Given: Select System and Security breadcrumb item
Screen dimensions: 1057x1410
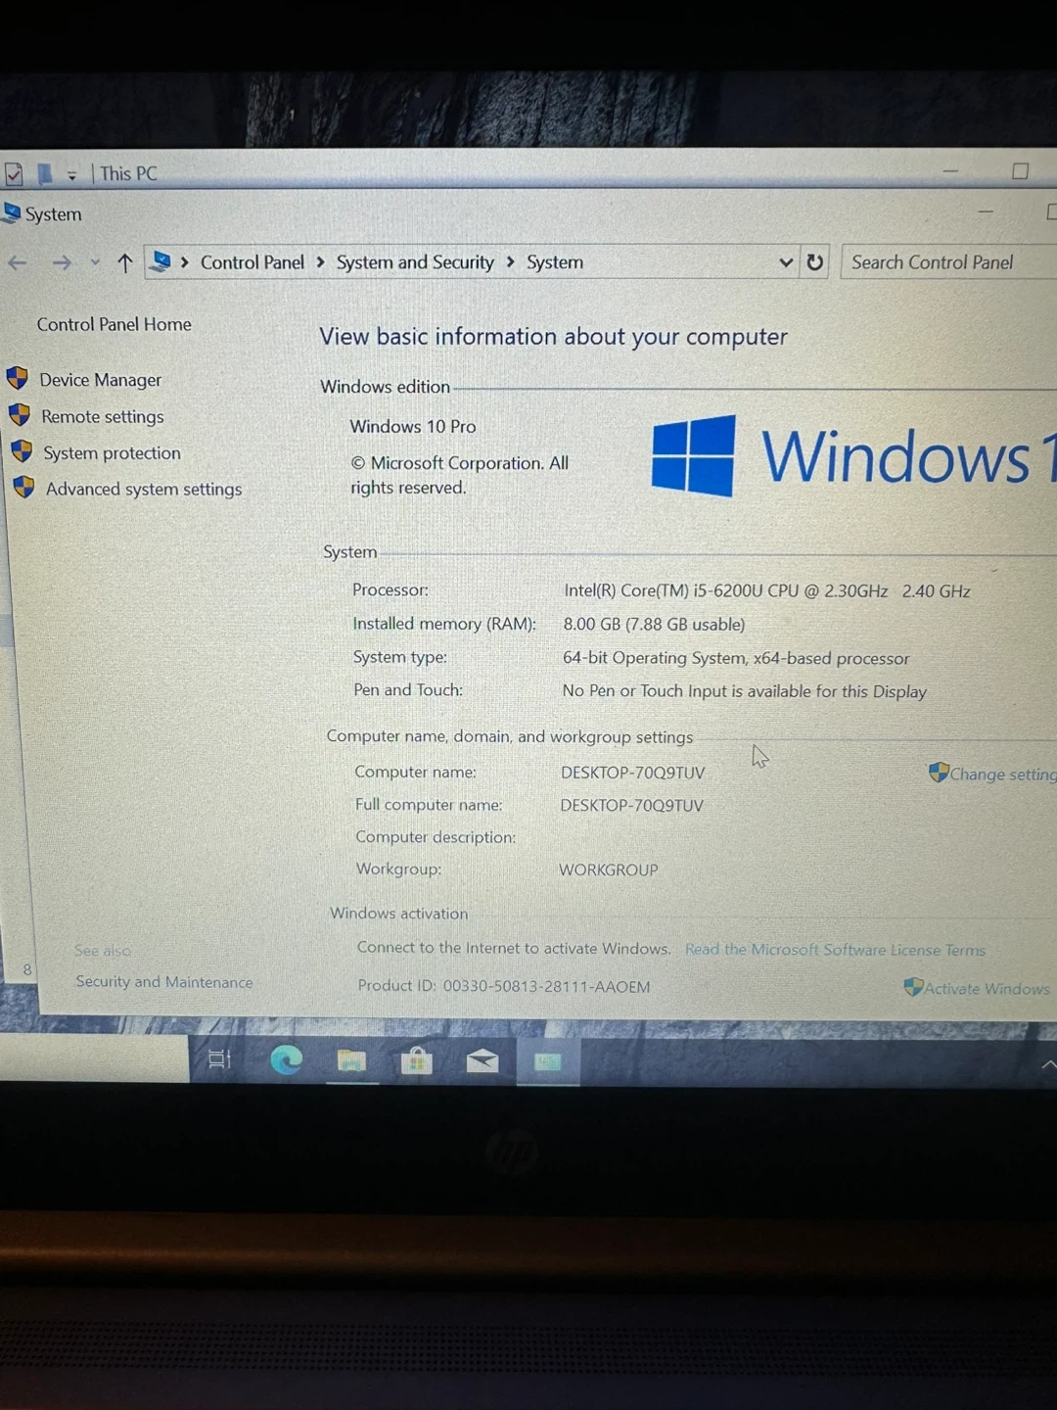Looking at the screenshot, I should coord(415,262).
